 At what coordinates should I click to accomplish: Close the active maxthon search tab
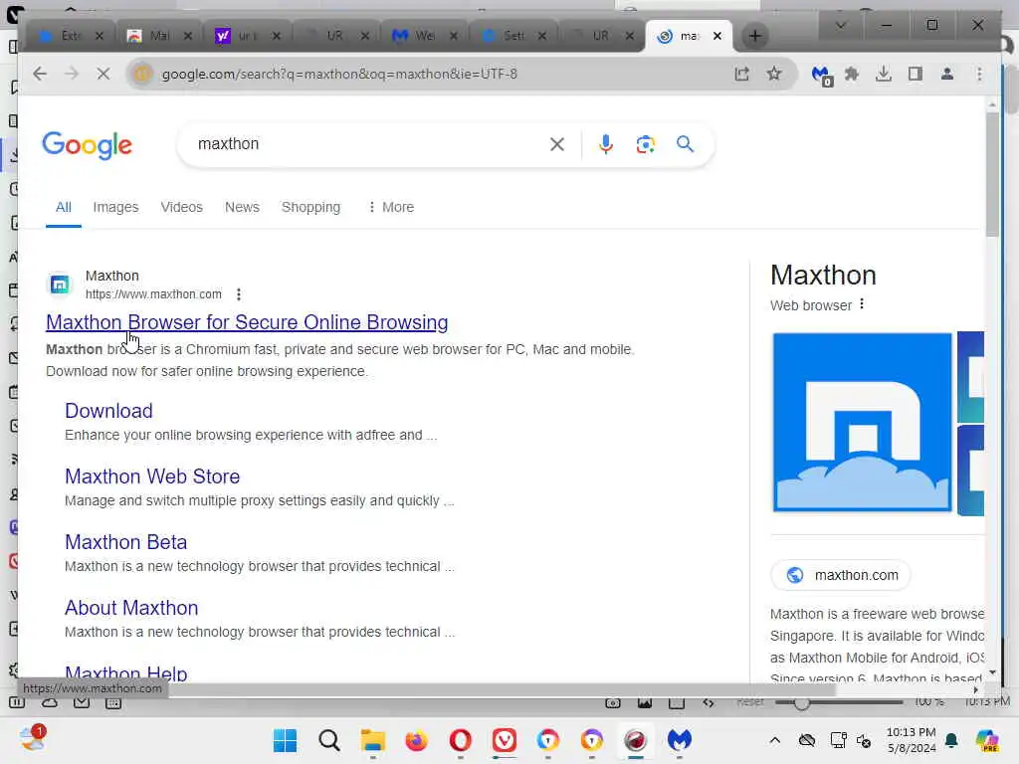click(x=717, y=36)
